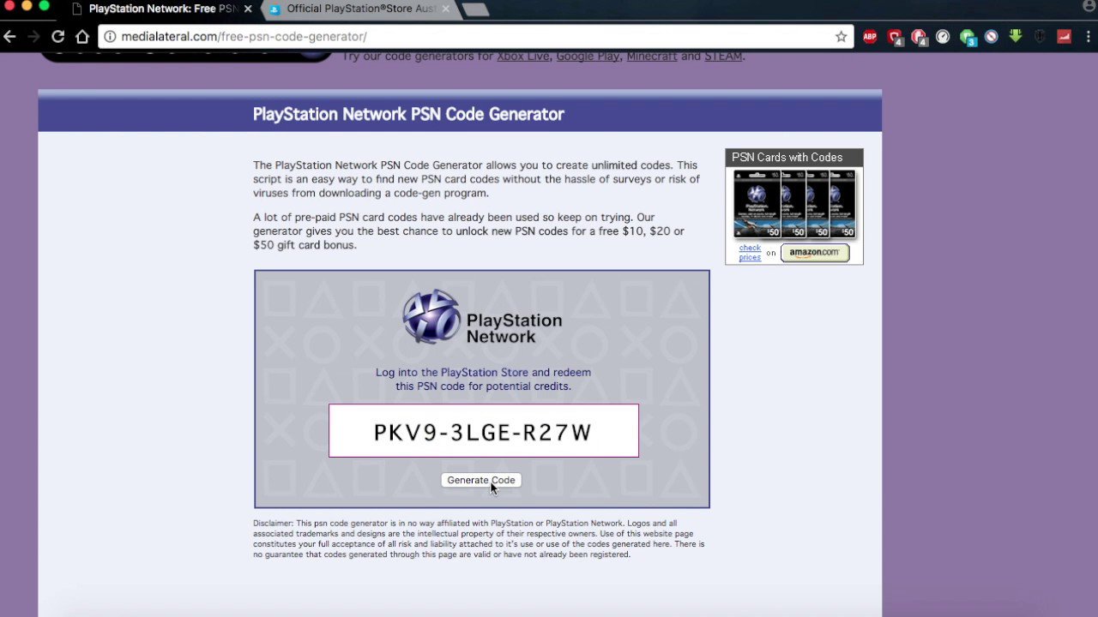Open the green download arrow extension
The height and width of the screenshot is (617, 1098).
[1016, 37]
